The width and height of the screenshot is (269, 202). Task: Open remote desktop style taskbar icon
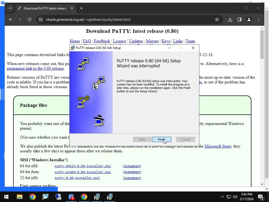pos(58,197)
